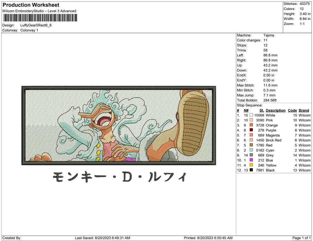This screenshot has height=241, width=313.
Task: Click the 'Printed: 8/20/2023 6:50:45 AM' text
Action: click(208, 238)
